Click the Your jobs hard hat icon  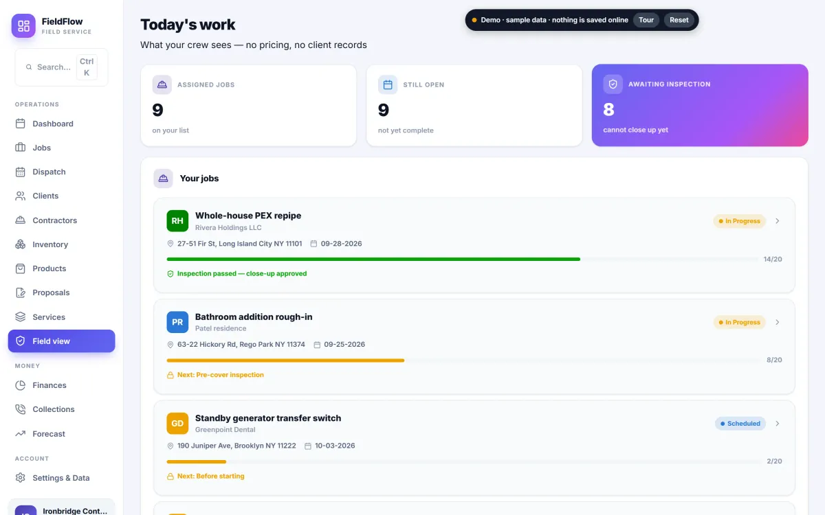[164, 179]
